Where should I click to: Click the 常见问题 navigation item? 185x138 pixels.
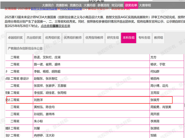pyautogui.click(x=117, y=5)
